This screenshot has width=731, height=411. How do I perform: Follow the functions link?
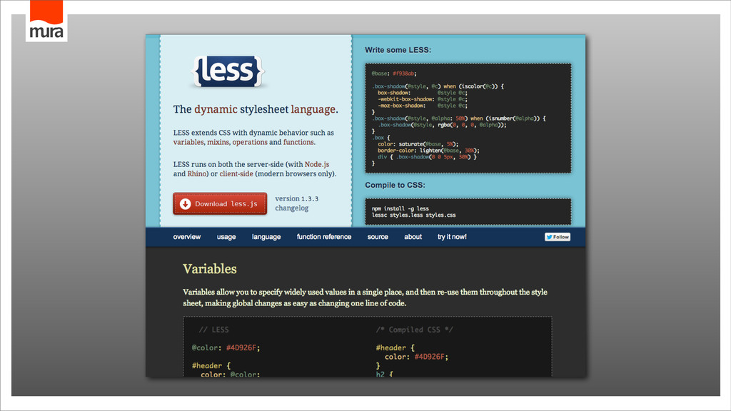coord(298,142)
